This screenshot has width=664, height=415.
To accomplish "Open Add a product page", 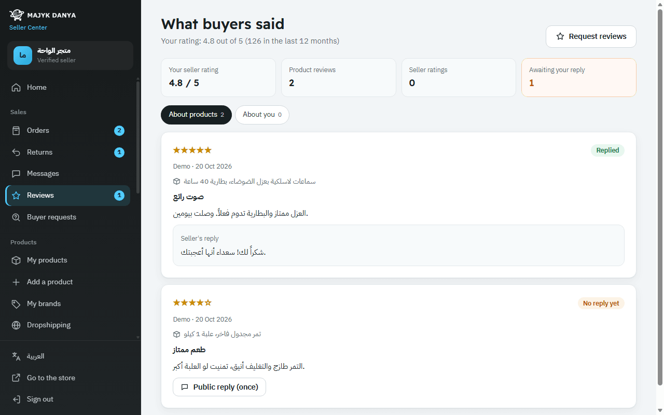I will tap(68, 282).
